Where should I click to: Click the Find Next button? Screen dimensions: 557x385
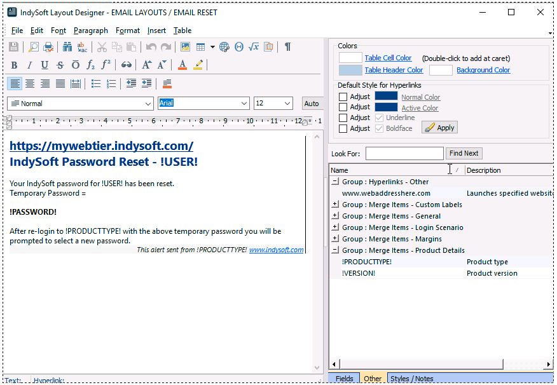[x=464, y=153]
